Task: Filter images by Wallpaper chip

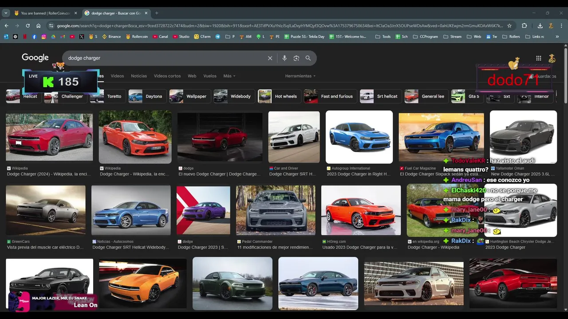Action: pos(189,96)
